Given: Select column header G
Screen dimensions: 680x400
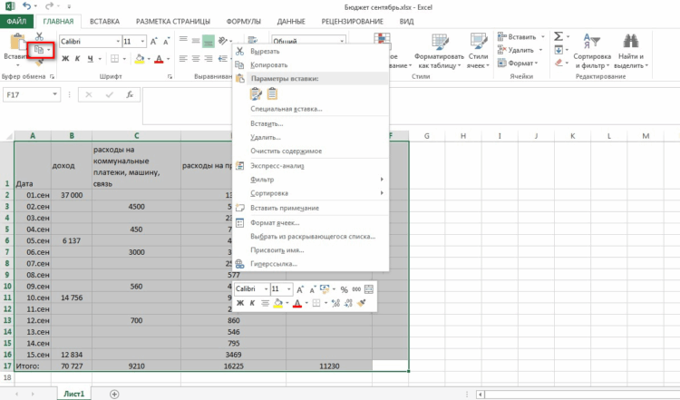Looking at the screenshot, I should 427,136.
